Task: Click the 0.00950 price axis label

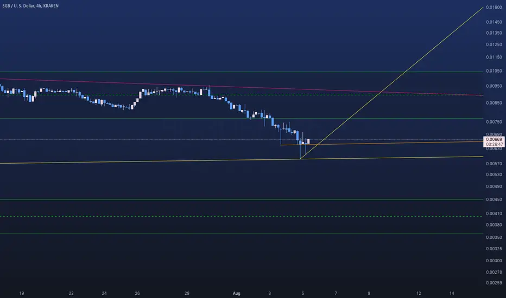Action: pyautogui.click(x=494, y=86)
